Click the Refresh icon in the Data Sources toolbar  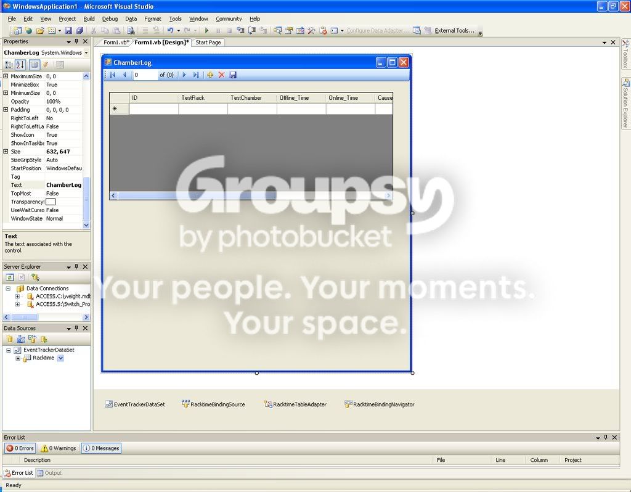(x=44, y=339)
